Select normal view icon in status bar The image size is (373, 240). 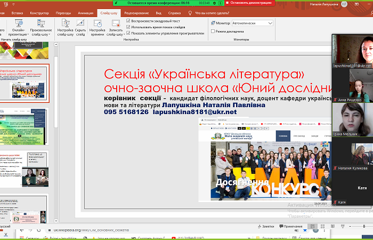[x=313, y=226]
